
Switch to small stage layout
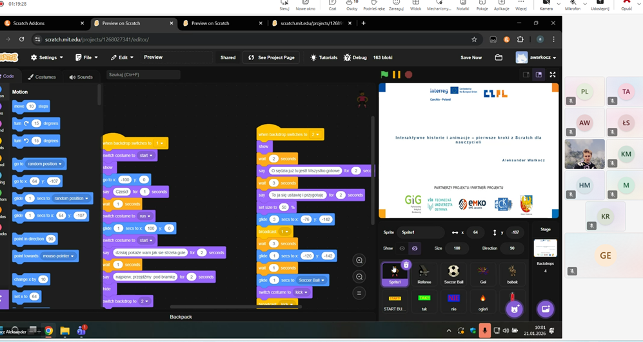pos(526,75)
